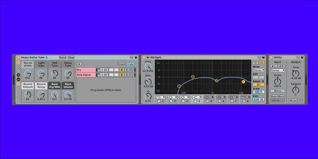
Task: Turn off Adapt. Q in EQ Eight
Action: (259, 85)
